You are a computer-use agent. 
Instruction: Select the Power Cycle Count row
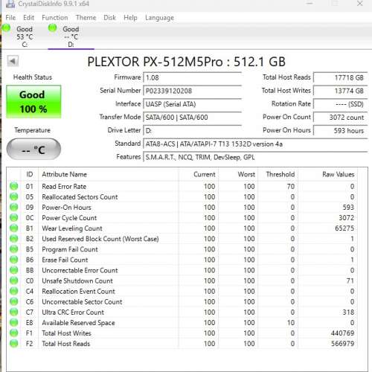pos(182,218)
